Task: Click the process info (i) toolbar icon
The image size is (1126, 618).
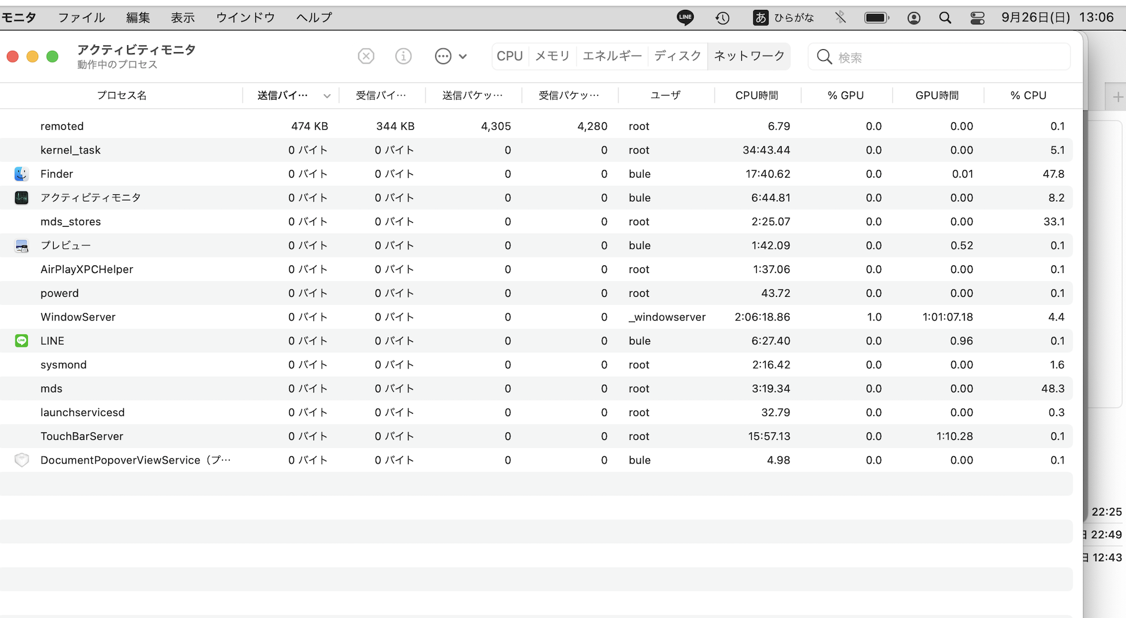Action: pyautogui.click(x=403, y=56)
